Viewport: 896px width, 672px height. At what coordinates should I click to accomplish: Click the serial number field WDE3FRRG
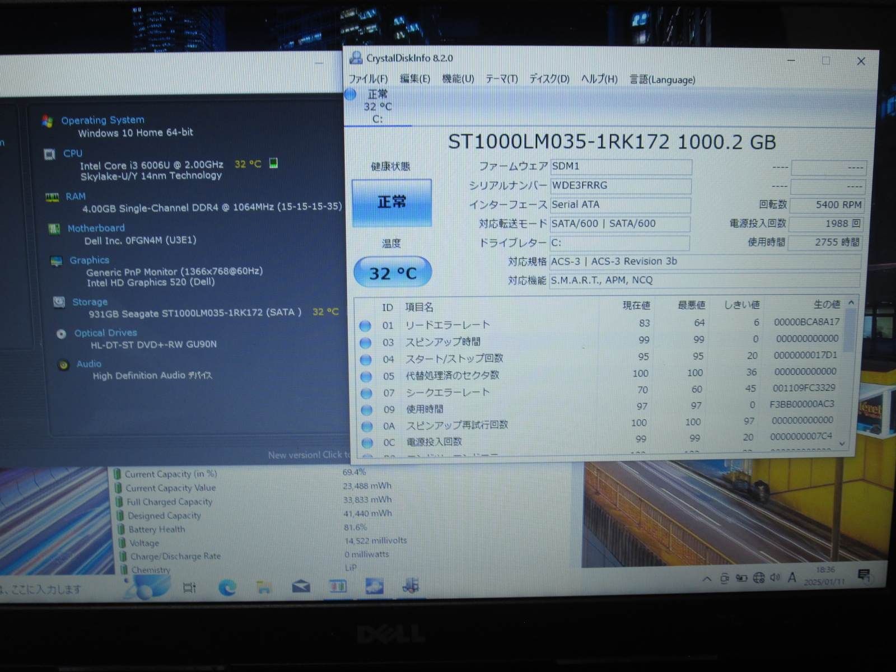[620, 185]
